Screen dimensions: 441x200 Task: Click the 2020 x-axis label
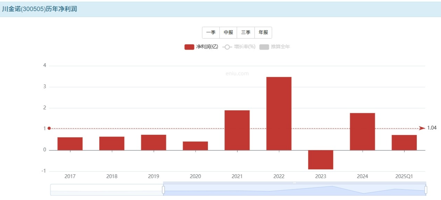[195, 176]
